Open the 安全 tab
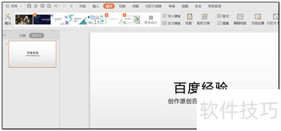281x131 pixels. click(198, 6)
